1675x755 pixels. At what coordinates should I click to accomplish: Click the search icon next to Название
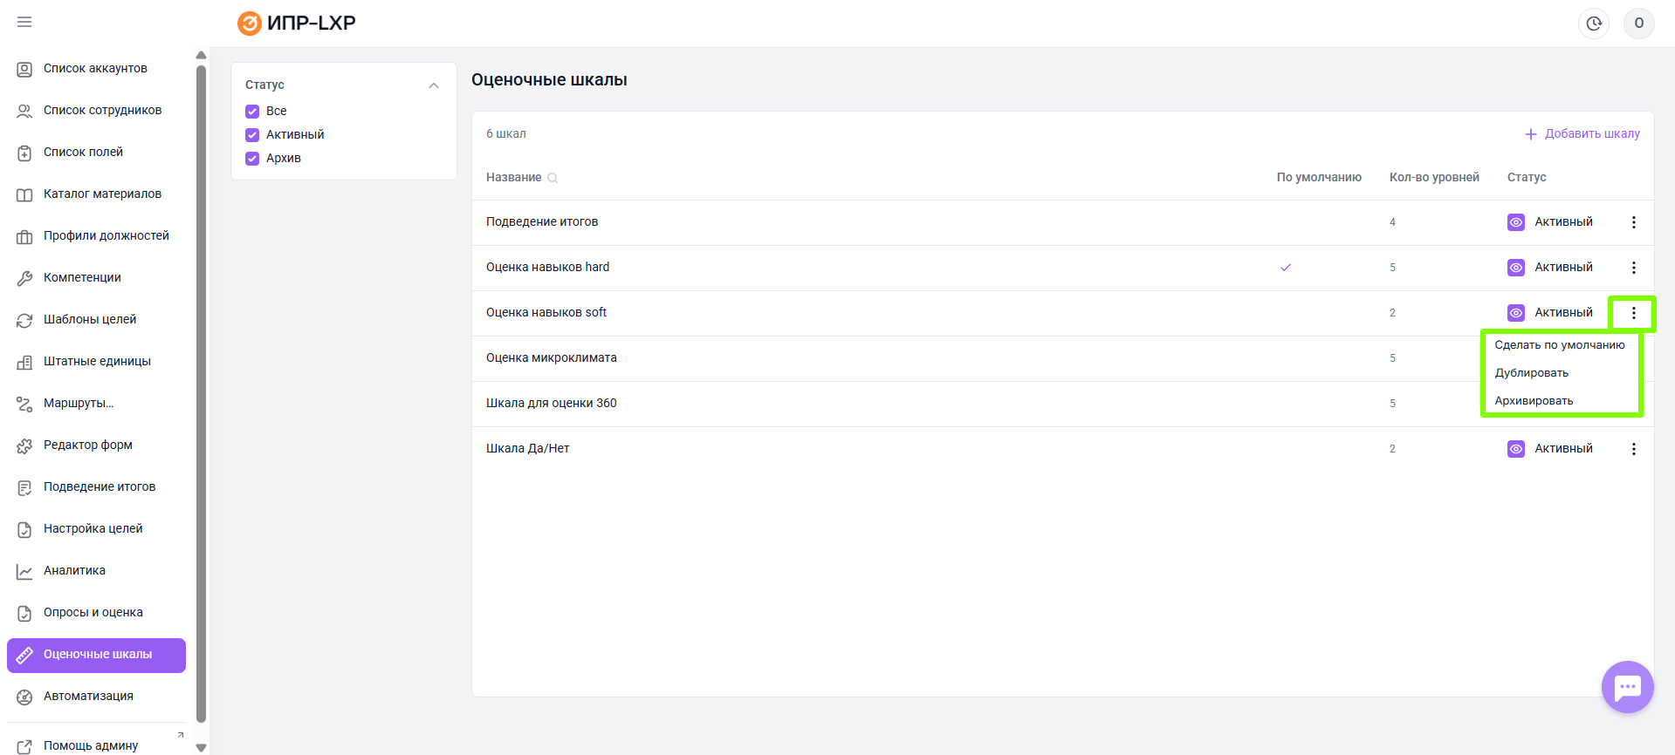click(553, 178)
